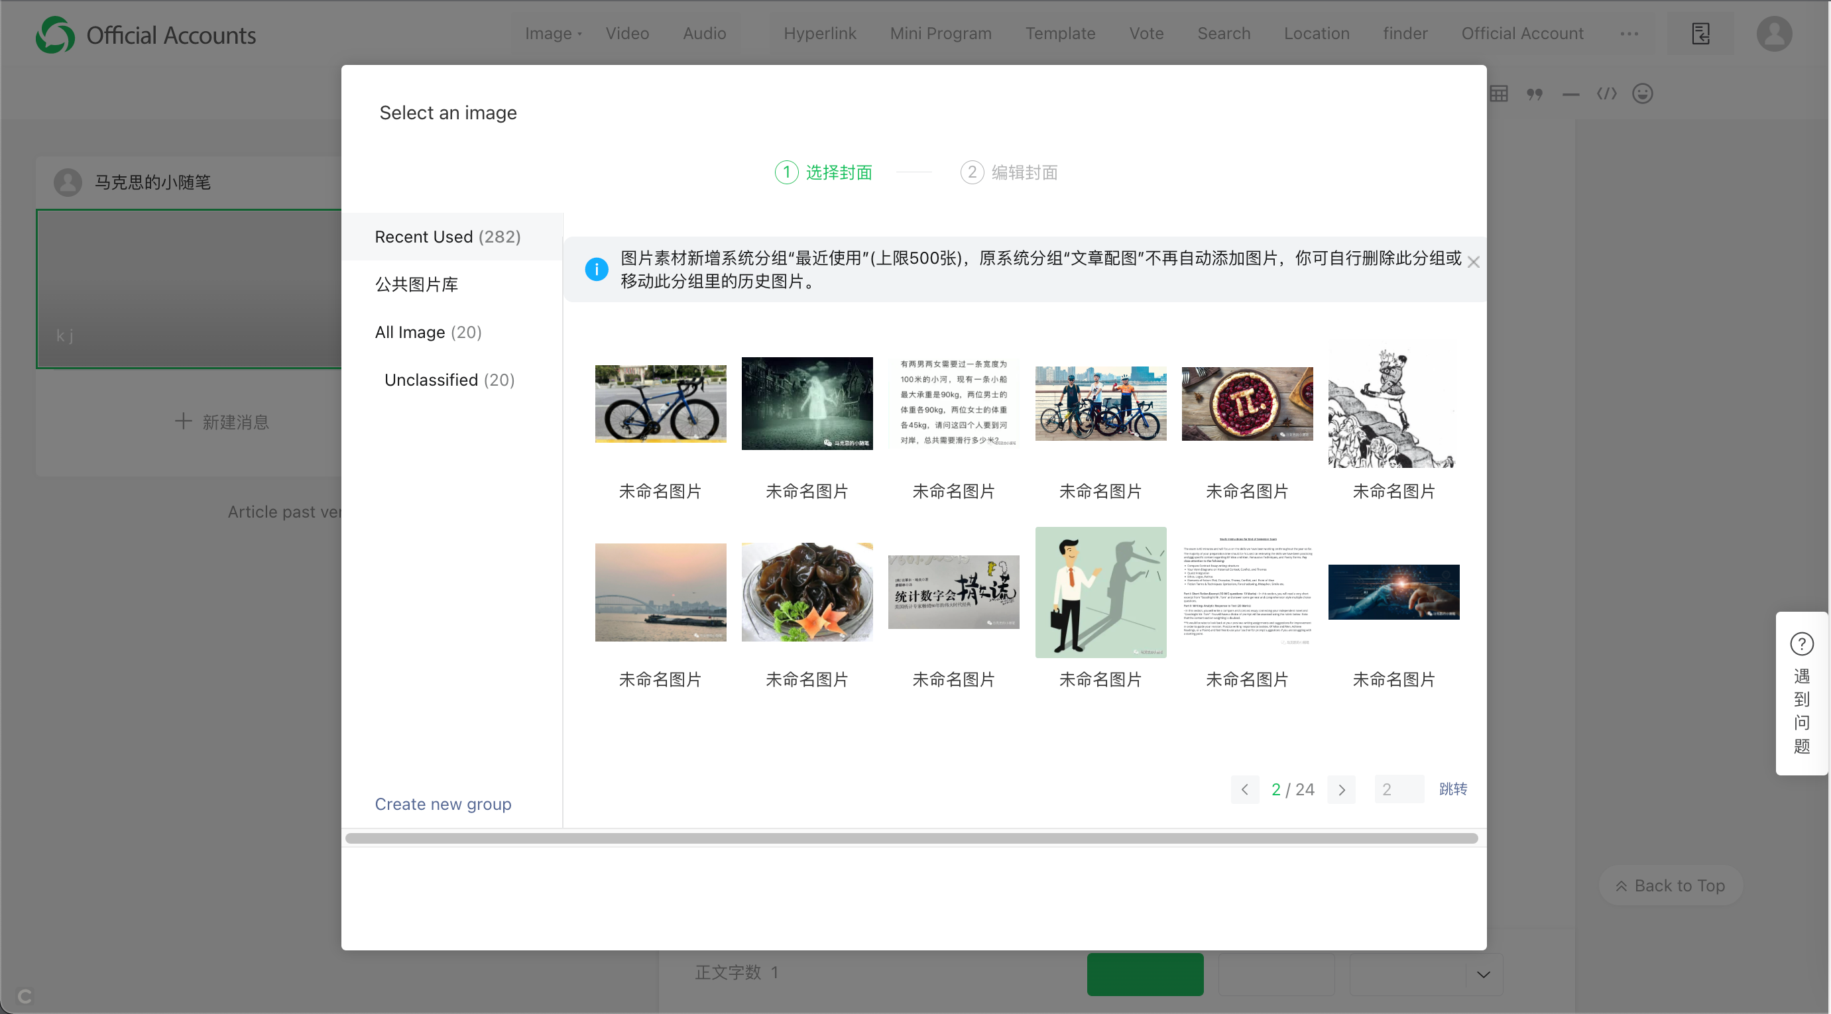Click the user profile avatar icon
1831x1014 pixels.
pyautogui.click(x=1773, y=34)
